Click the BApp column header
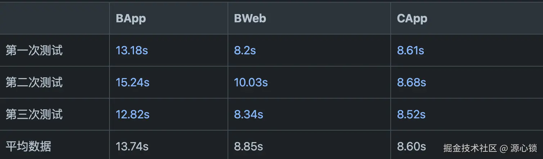Image resolution: width=543 pixels, height=159 pixels. tap(131, 19)
